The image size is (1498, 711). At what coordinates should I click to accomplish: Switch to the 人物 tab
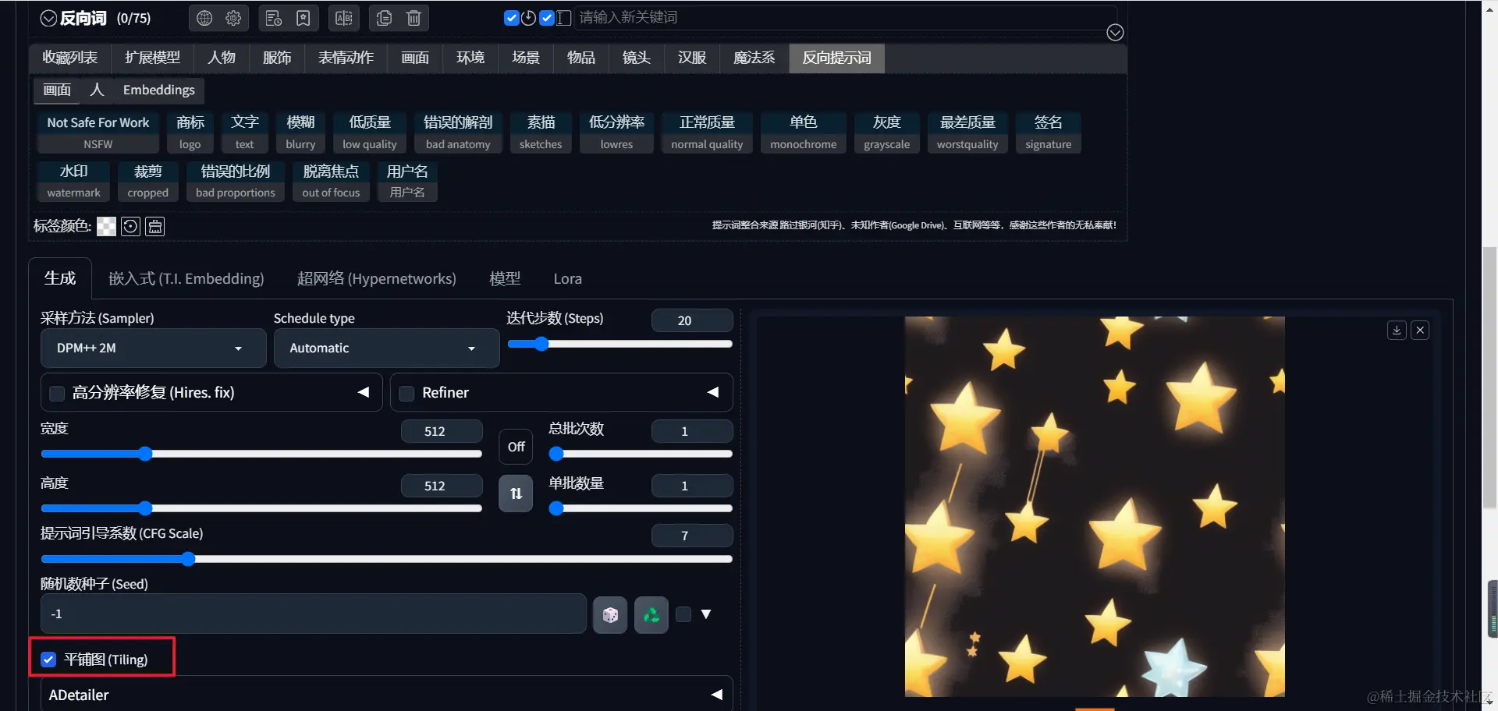coord(222,58)
